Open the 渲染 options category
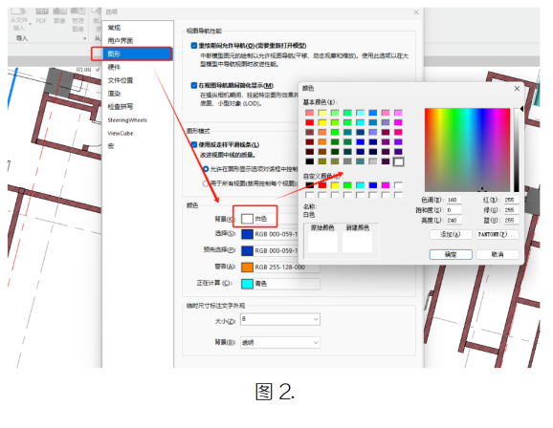553x428 pixels. click(x=114, y=94)
